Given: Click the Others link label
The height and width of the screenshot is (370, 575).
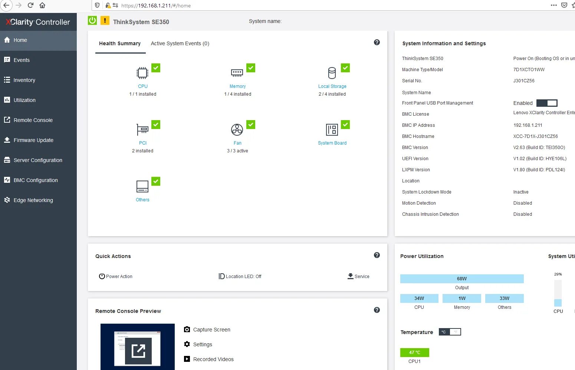Looking at the screenshot, I should [x=142, y=200].
